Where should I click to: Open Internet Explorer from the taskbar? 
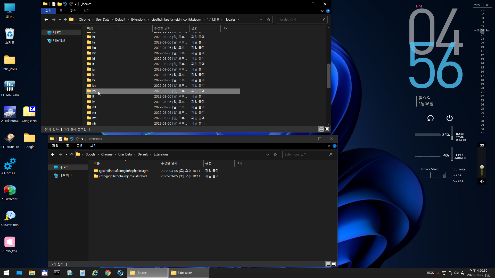(95, 273)
